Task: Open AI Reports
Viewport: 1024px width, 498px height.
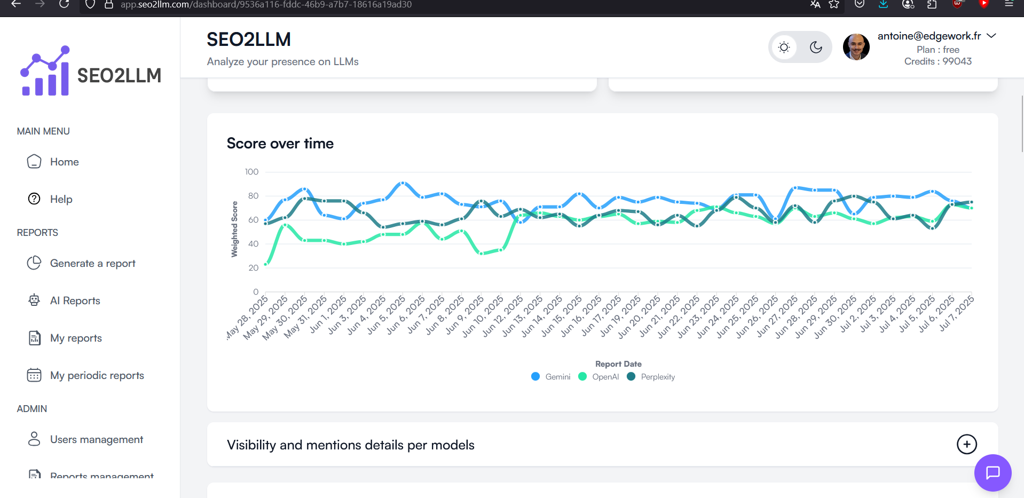Action: [75, 301]
